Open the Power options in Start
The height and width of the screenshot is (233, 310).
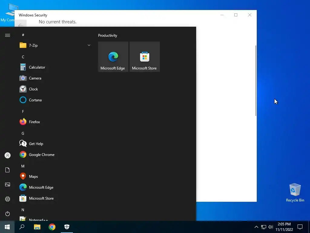pos(8,214)
